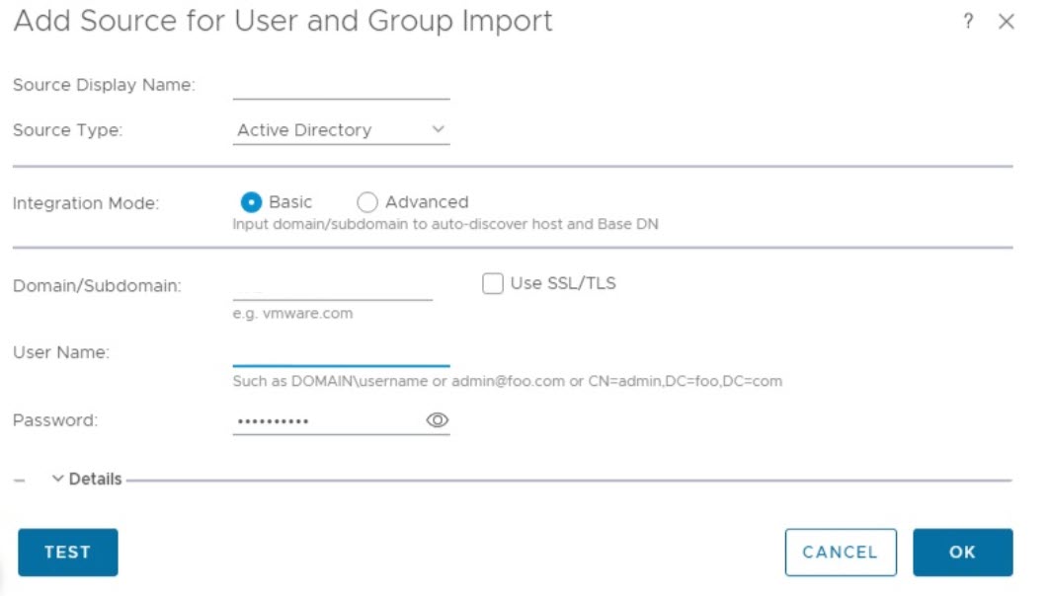The height and width of the screenshot is (596, 1050).
Task: Confirm with the OK button
Action: click(962, 552)
